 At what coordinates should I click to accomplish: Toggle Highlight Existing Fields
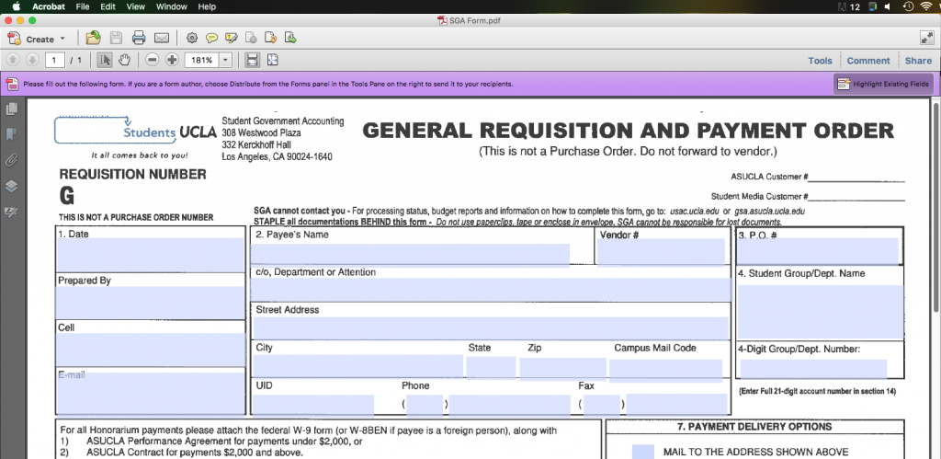point(883,84)
